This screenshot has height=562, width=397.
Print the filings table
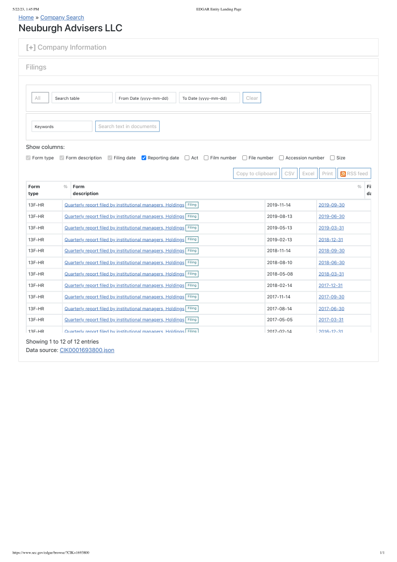(x=327, y=173)
